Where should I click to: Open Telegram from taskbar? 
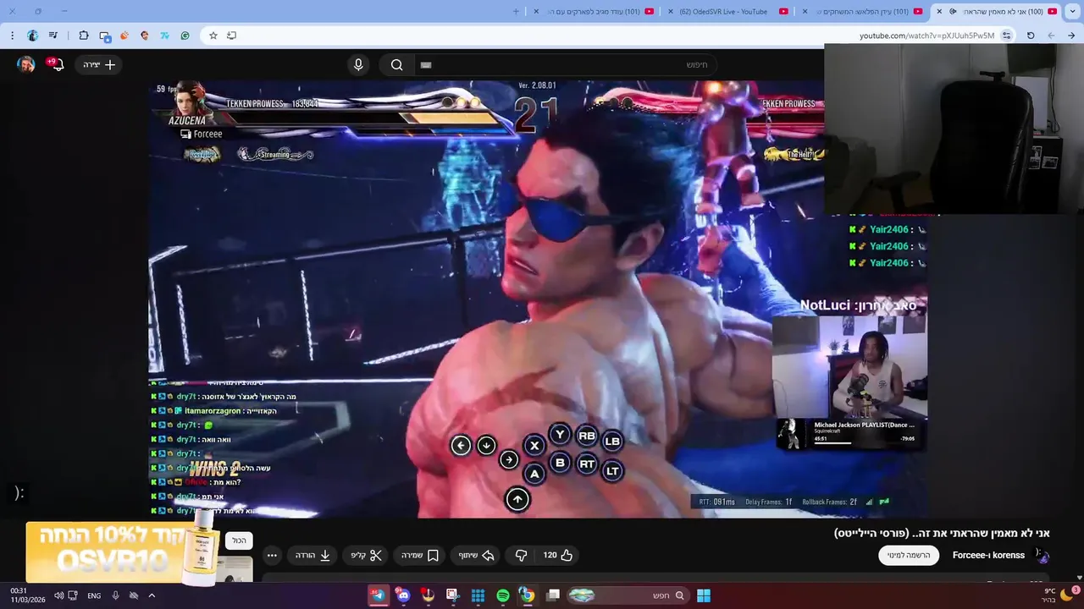coord(378,595)
